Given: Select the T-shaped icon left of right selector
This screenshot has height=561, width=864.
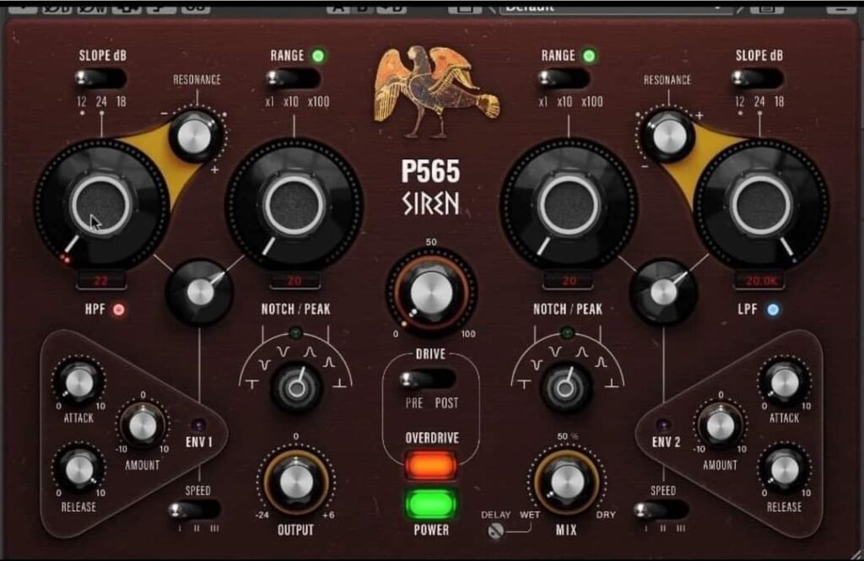Looking at the screenshot, I should coord(524,384).
